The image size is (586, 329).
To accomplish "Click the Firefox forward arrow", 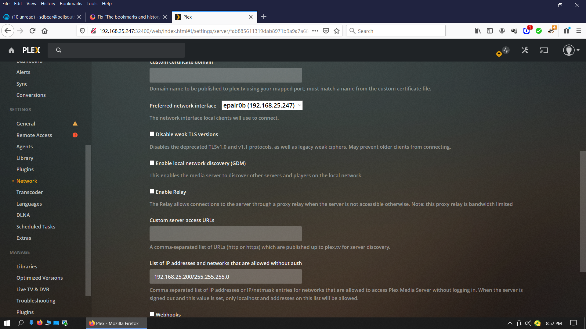I will tap(20, 31).
